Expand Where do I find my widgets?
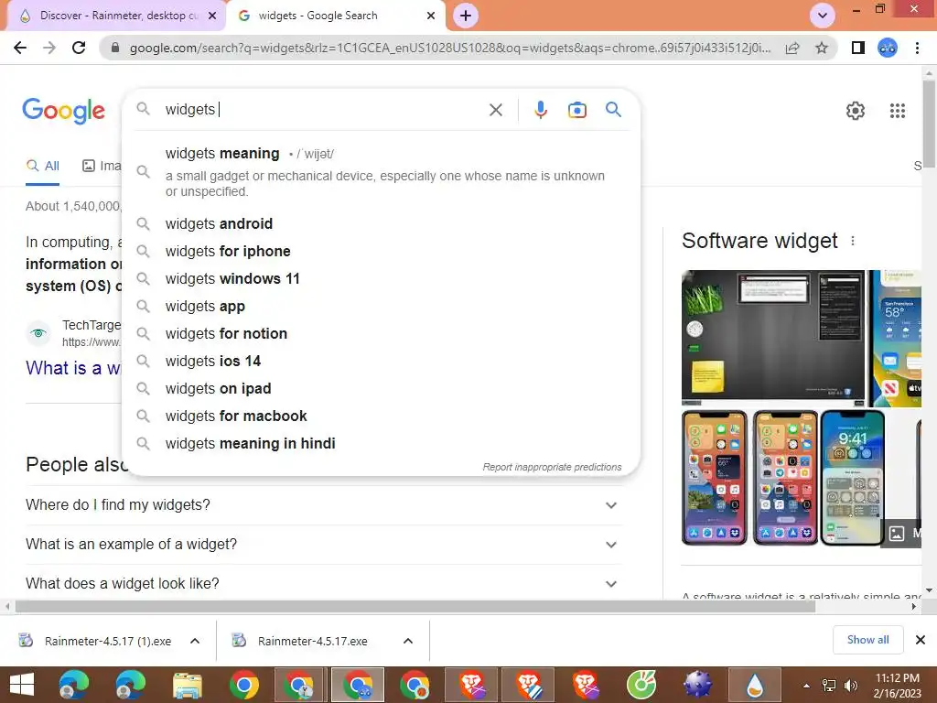This screenshot has height=703, width=937. (323, 505)
